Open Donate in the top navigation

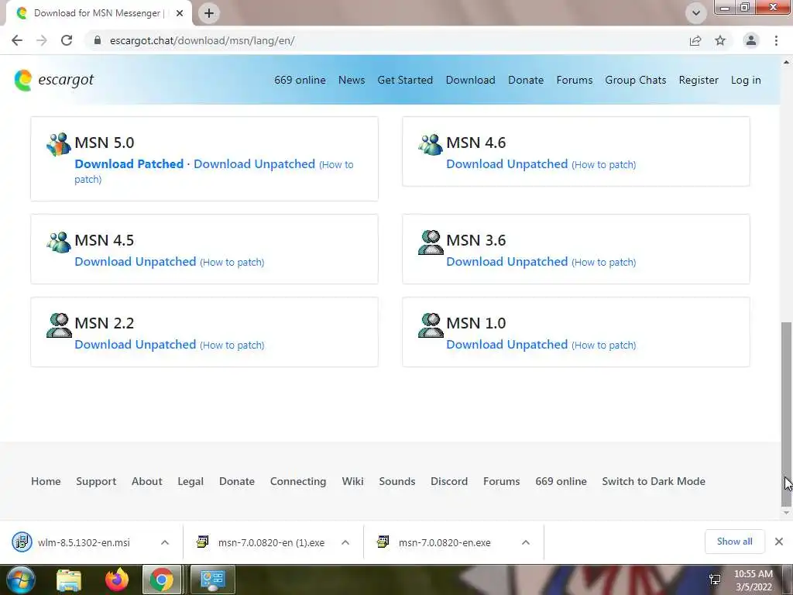(x=526, y=80)
